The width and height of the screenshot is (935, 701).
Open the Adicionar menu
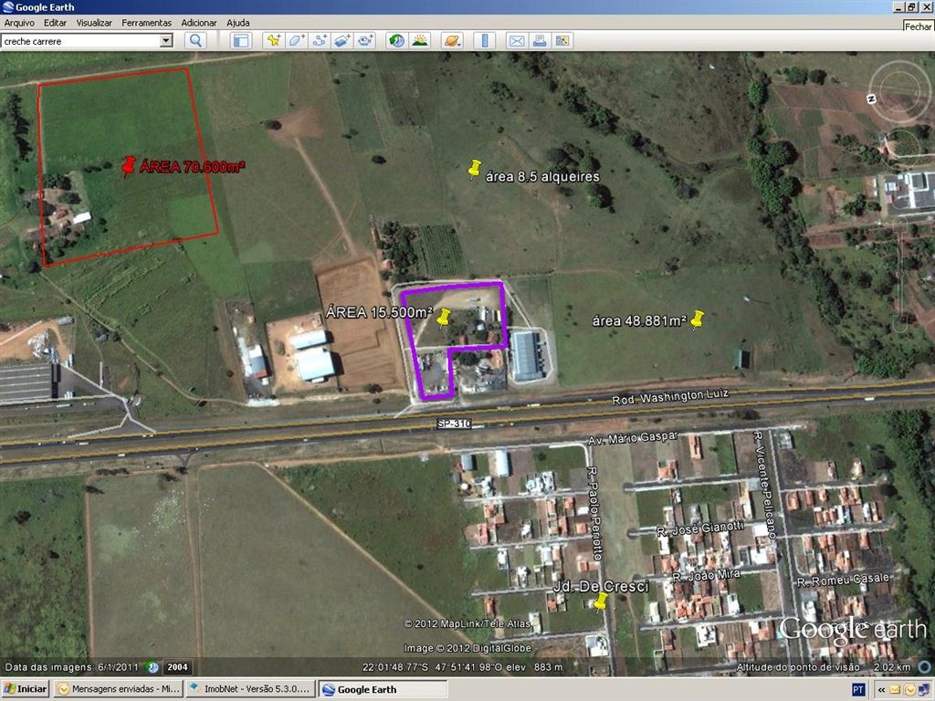pyautogui.click(x=199, y=22)
